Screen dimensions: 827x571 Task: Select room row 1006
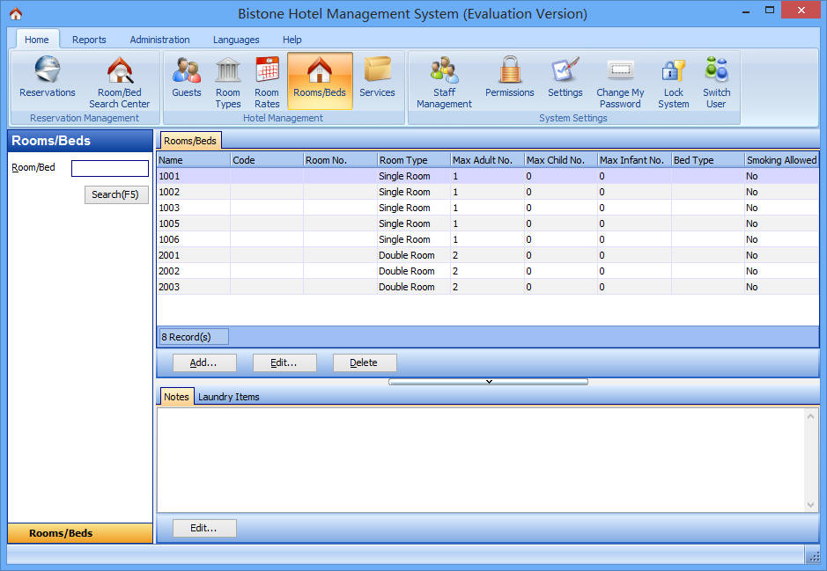(488, 239)
